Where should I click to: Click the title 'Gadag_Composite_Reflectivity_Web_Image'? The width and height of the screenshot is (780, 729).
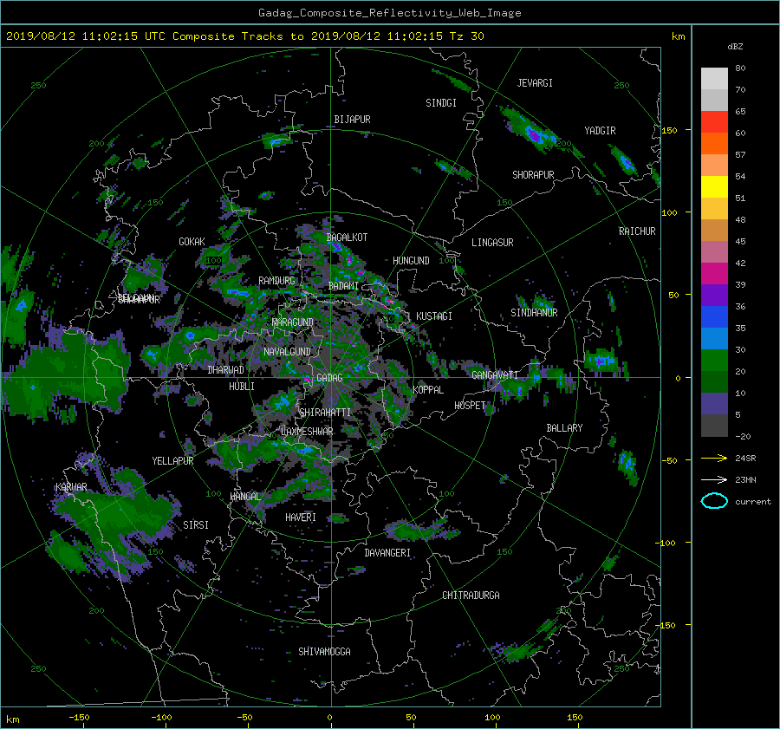pyautogui.click(x=389, y=12)
